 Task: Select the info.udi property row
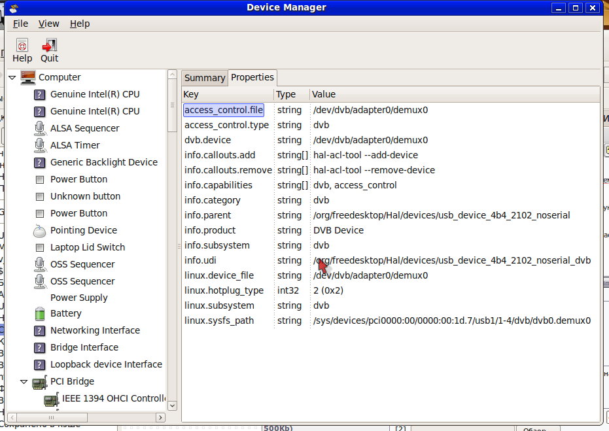(x=386, y=260)
